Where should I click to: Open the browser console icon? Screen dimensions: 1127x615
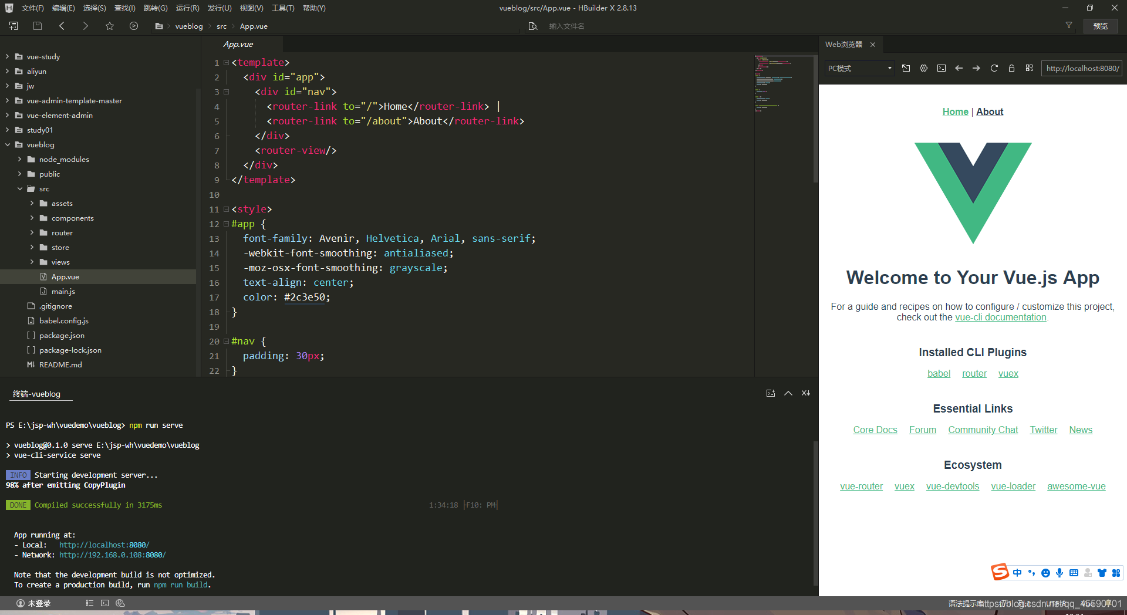(942, 68)
